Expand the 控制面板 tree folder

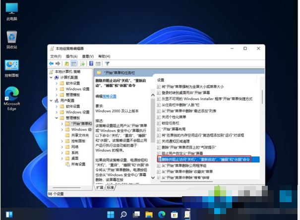click(x=62, y=141)
